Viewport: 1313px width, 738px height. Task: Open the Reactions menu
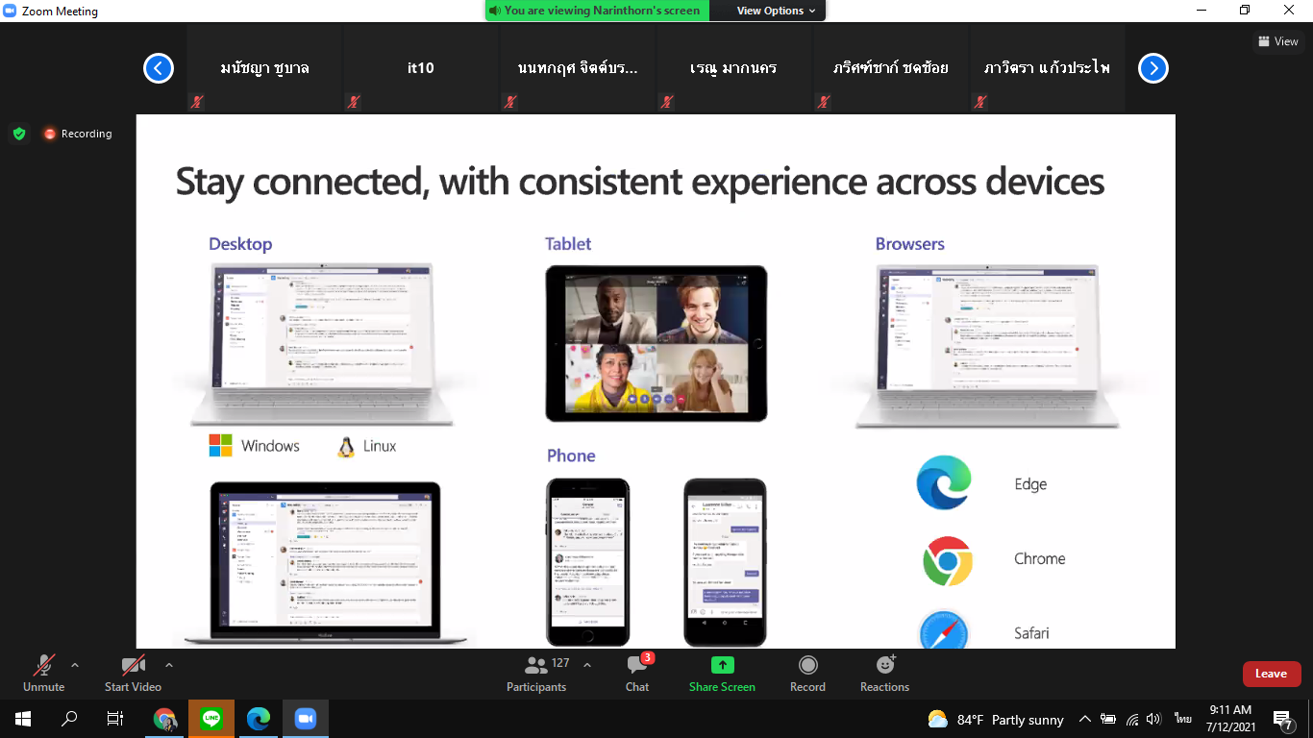click(x=884, y=673)
